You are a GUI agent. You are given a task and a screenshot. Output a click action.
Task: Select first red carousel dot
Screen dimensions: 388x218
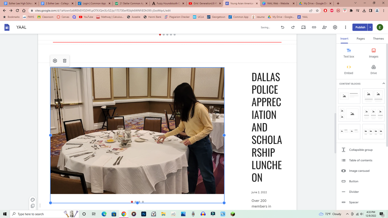(132, 202)
